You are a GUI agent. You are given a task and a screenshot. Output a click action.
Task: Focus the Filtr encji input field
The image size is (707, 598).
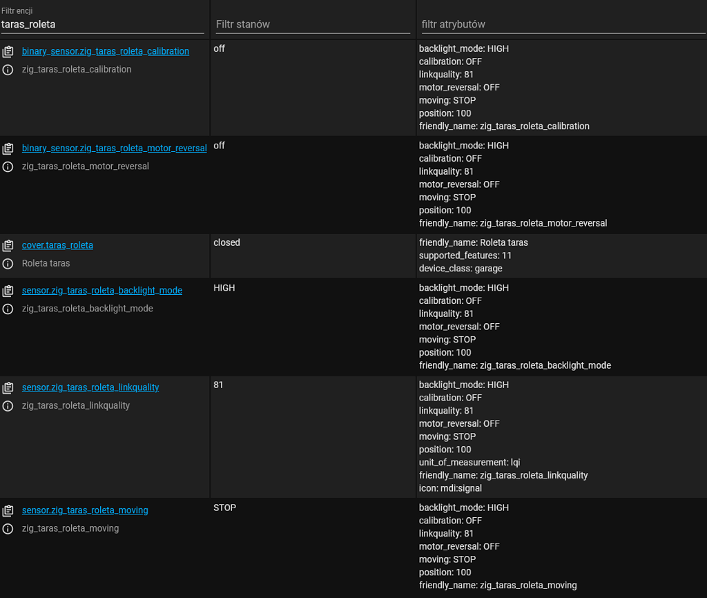coord(102,24)
